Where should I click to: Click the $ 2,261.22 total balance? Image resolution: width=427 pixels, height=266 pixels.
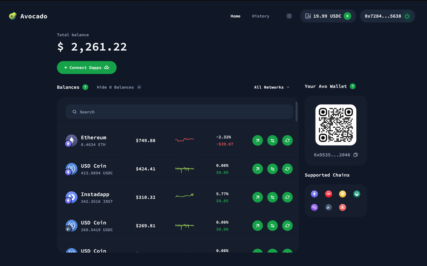click(x=92, y=47)
